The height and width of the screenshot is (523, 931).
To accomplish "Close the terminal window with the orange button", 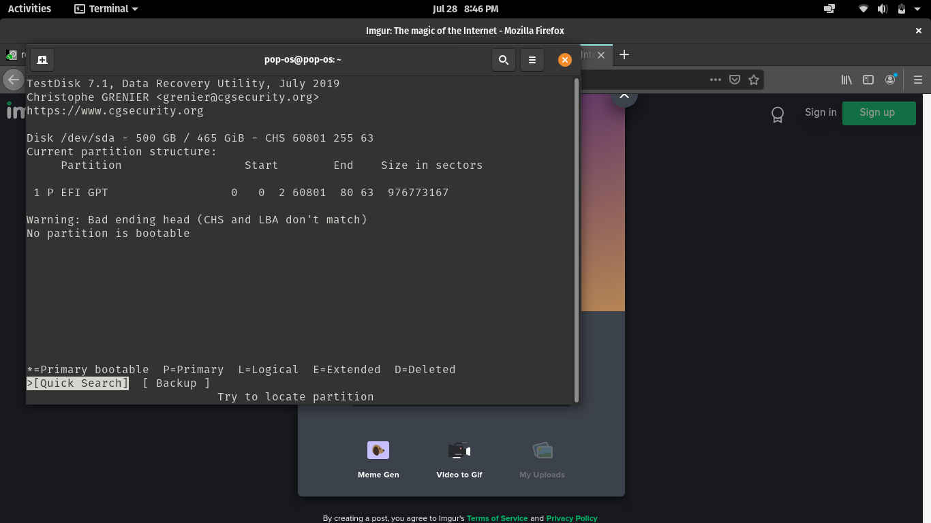I will pos(564,60).
